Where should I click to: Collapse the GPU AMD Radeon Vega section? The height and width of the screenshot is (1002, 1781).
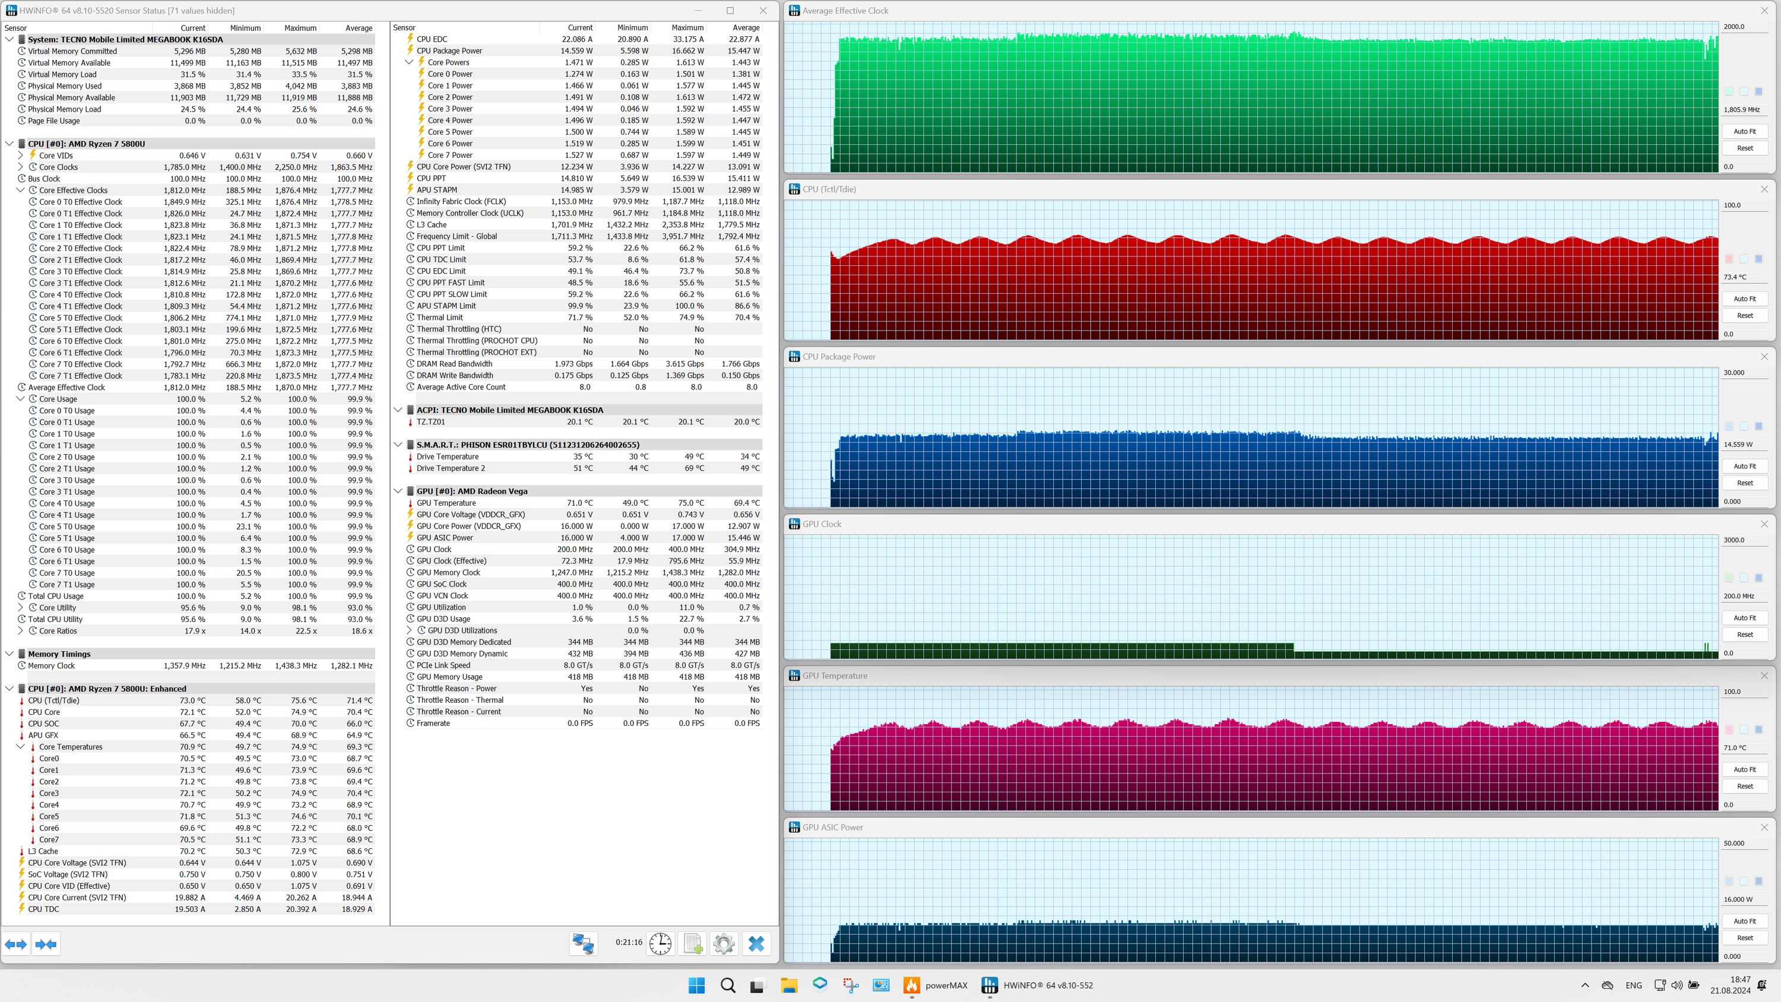(x=398, y=491)
